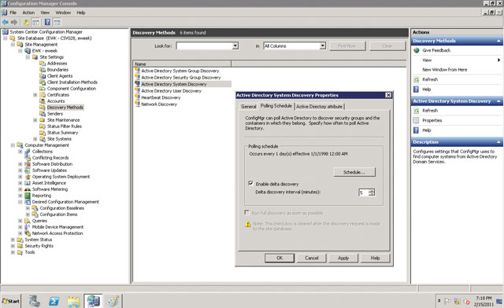Select Status Filter Rules tree item
The height and width of the screenshot is (308, 504).
click(65, 126)
